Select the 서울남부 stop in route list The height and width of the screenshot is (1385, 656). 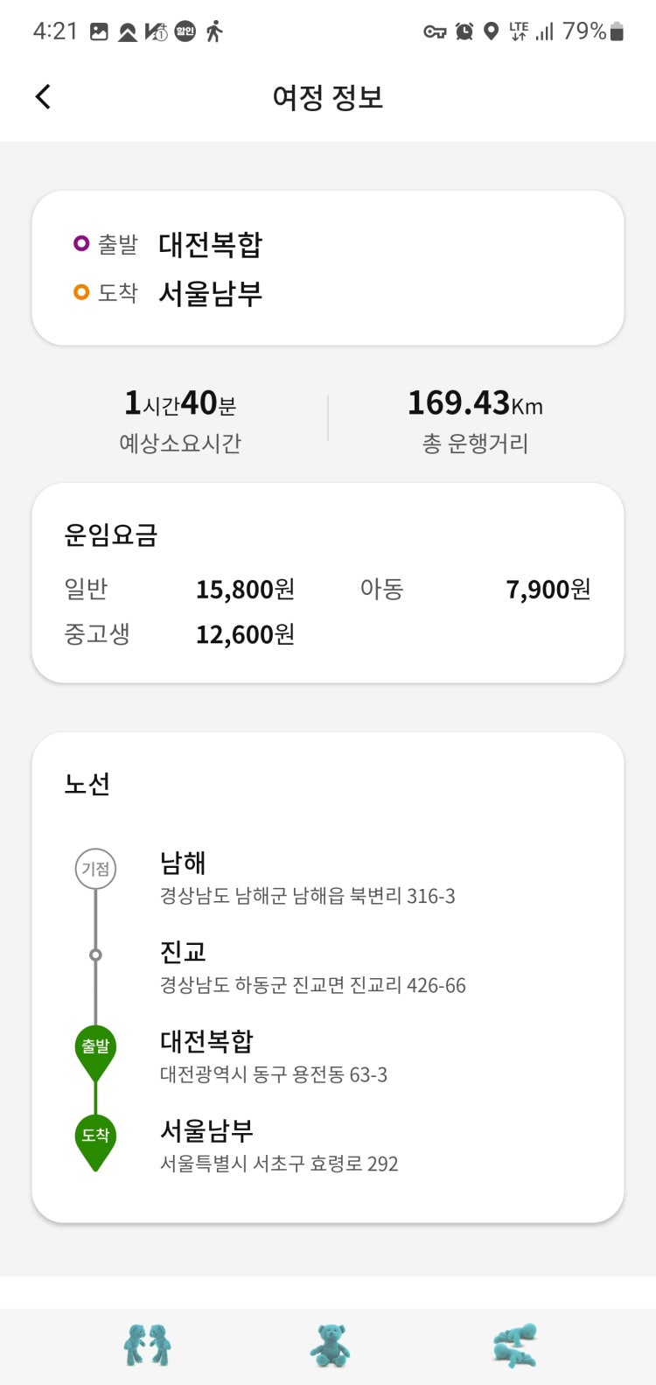278,1146
